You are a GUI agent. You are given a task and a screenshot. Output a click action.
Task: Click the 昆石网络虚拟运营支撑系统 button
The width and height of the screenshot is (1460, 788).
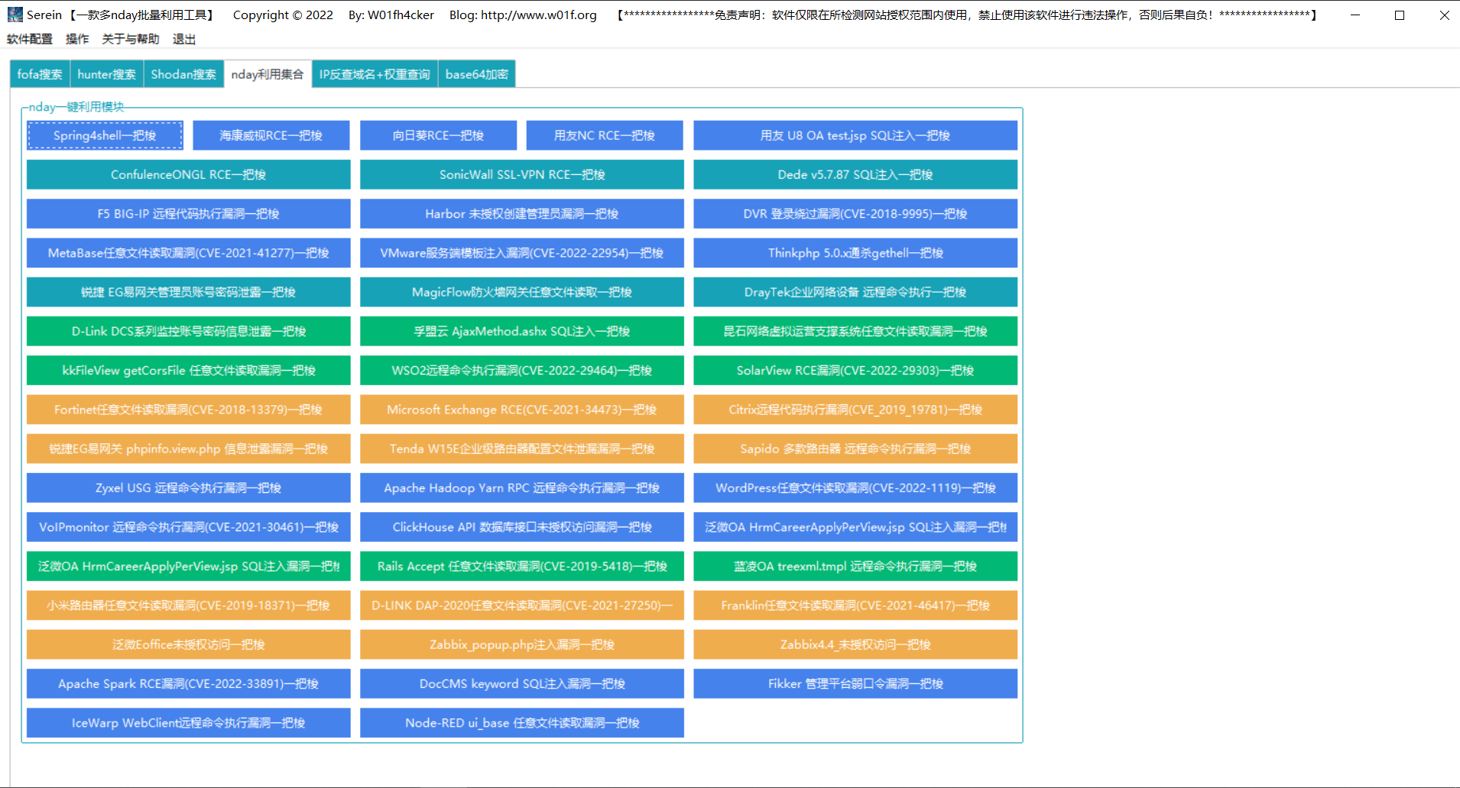[855, 331]
